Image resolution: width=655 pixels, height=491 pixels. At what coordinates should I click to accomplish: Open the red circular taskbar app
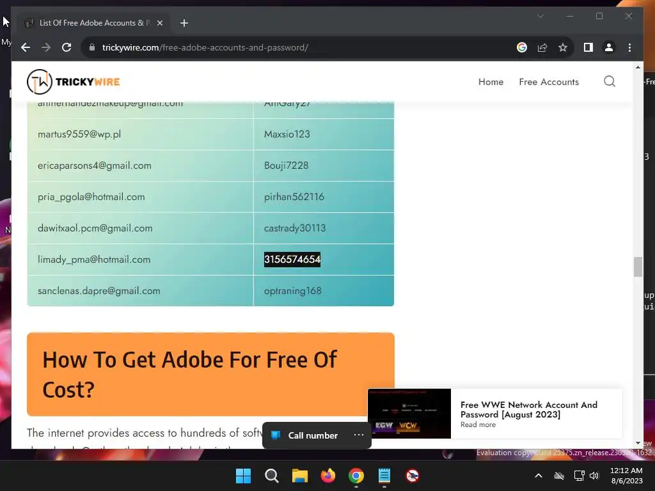[x=413, y=476]
